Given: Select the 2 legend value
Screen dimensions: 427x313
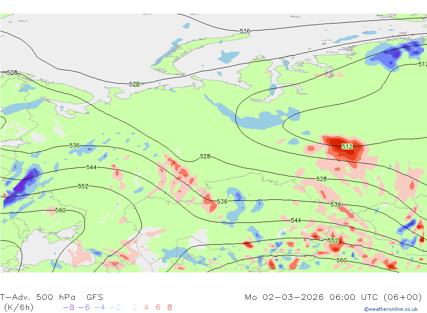Looking at the screenshot, I should coord(135,307).
